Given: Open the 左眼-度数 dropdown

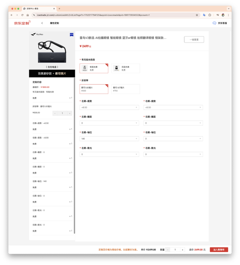Looking at the screenshot, I should coord(109,108).
